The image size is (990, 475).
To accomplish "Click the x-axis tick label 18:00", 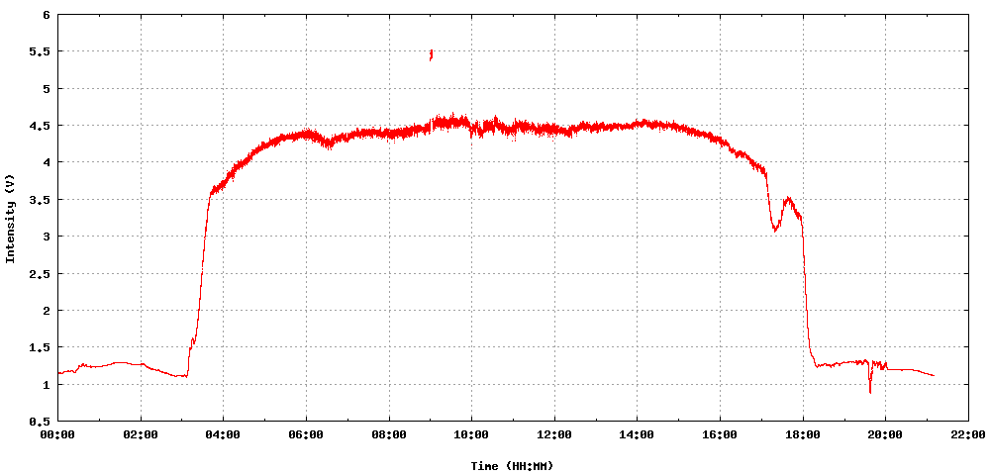I will tap(803, 434).
